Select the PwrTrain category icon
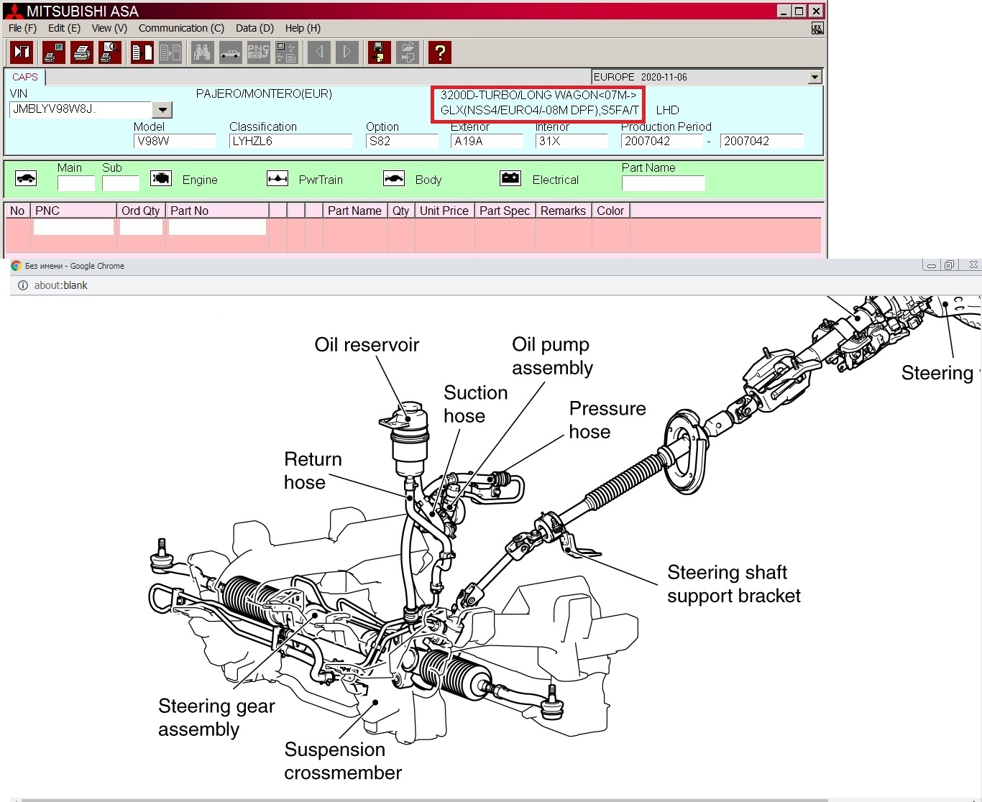Image resolution: width=982 pixels, height=802 pixels. click(277, 179)
